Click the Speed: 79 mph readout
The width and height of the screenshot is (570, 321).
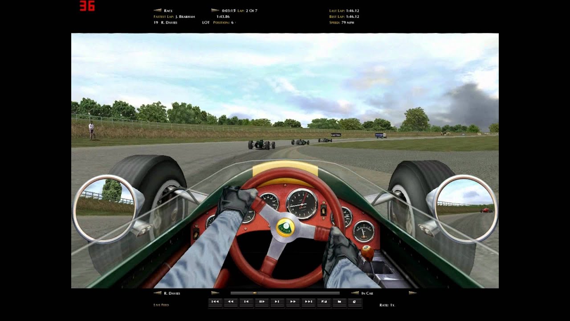342,22
